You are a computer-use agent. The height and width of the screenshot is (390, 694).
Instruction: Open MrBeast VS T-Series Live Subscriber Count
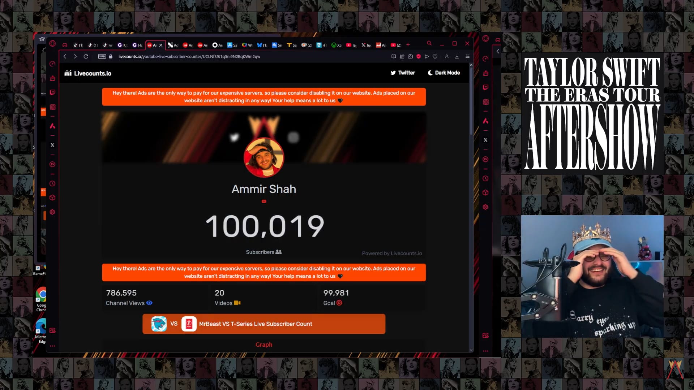coord(264,324)
